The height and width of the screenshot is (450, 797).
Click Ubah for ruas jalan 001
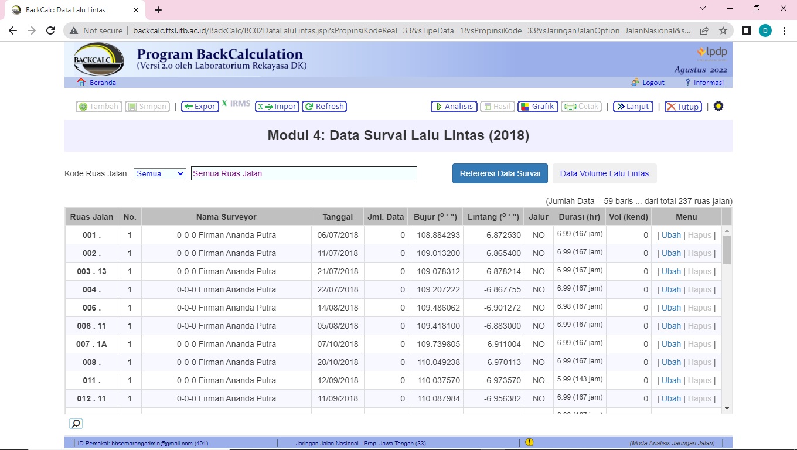coord(671,236)
